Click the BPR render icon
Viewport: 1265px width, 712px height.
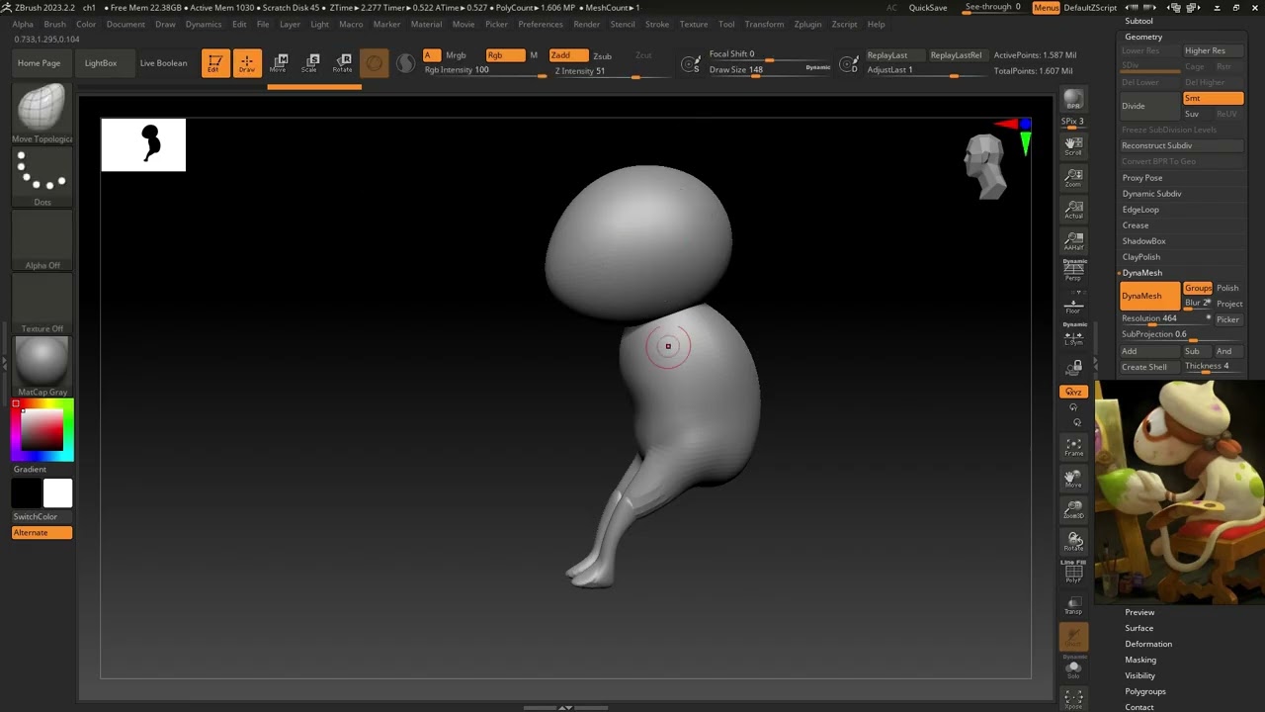1073,100
